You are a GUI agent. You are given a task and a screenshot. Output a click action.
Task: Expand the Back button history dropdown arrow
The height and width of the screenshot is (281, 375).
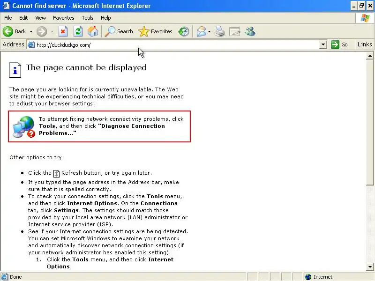[31, 31]
